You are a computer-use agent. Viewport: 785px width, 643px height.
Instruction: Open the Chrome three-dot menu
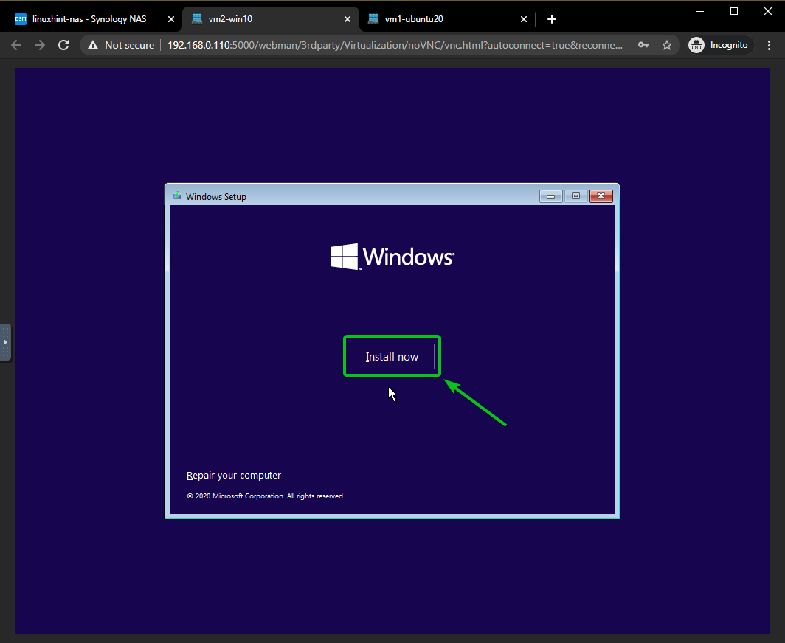[x=769, y=45]
